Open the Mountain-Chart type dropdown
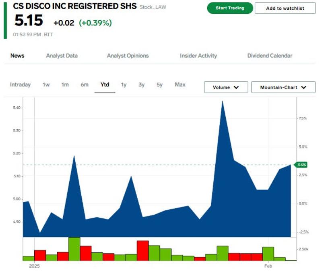 (283, 87)
